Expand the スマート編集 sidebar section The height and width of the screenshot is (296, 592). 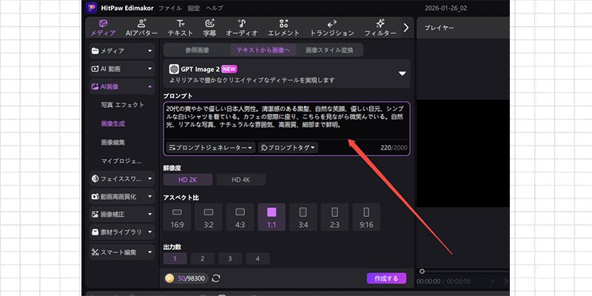[122, 252]
